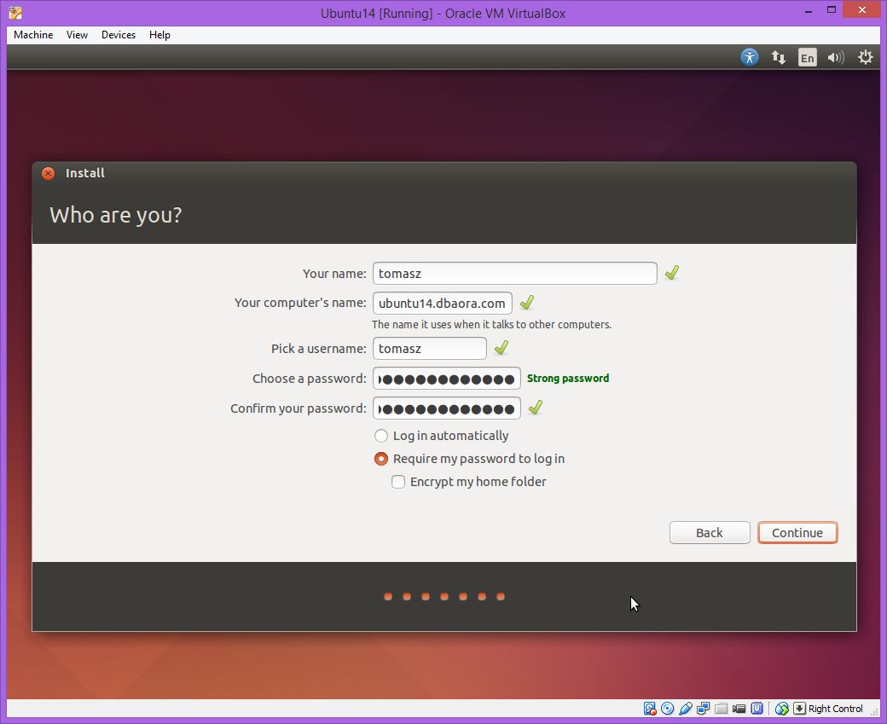
Task: Click the optical disc status icon
Action: tap(668, 709)
